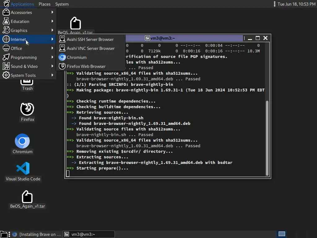Click 'Extracting sources...' terminal line

pos(98,157)
